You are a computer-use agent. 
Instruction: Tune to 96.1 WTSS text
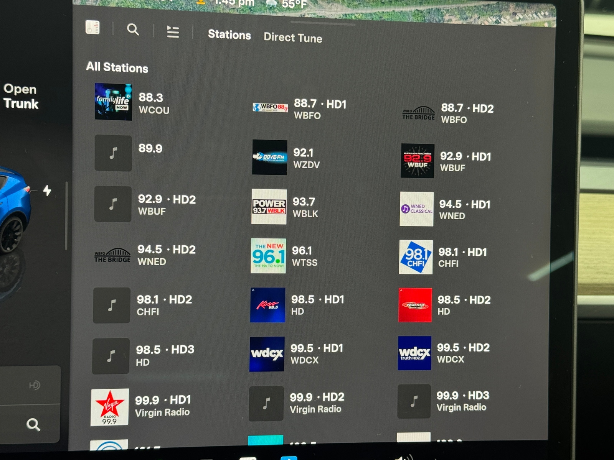305,256
